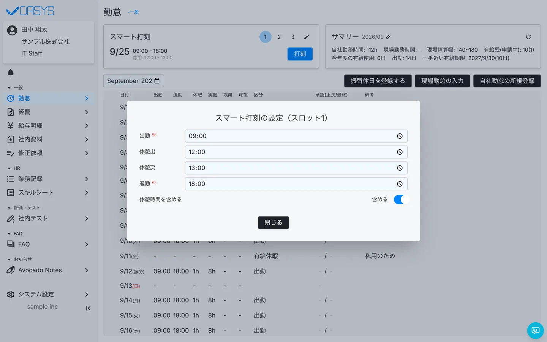Open 修正依頼 menu item
Viewport: 547px width, 342px height.
(x=49, y=153)
